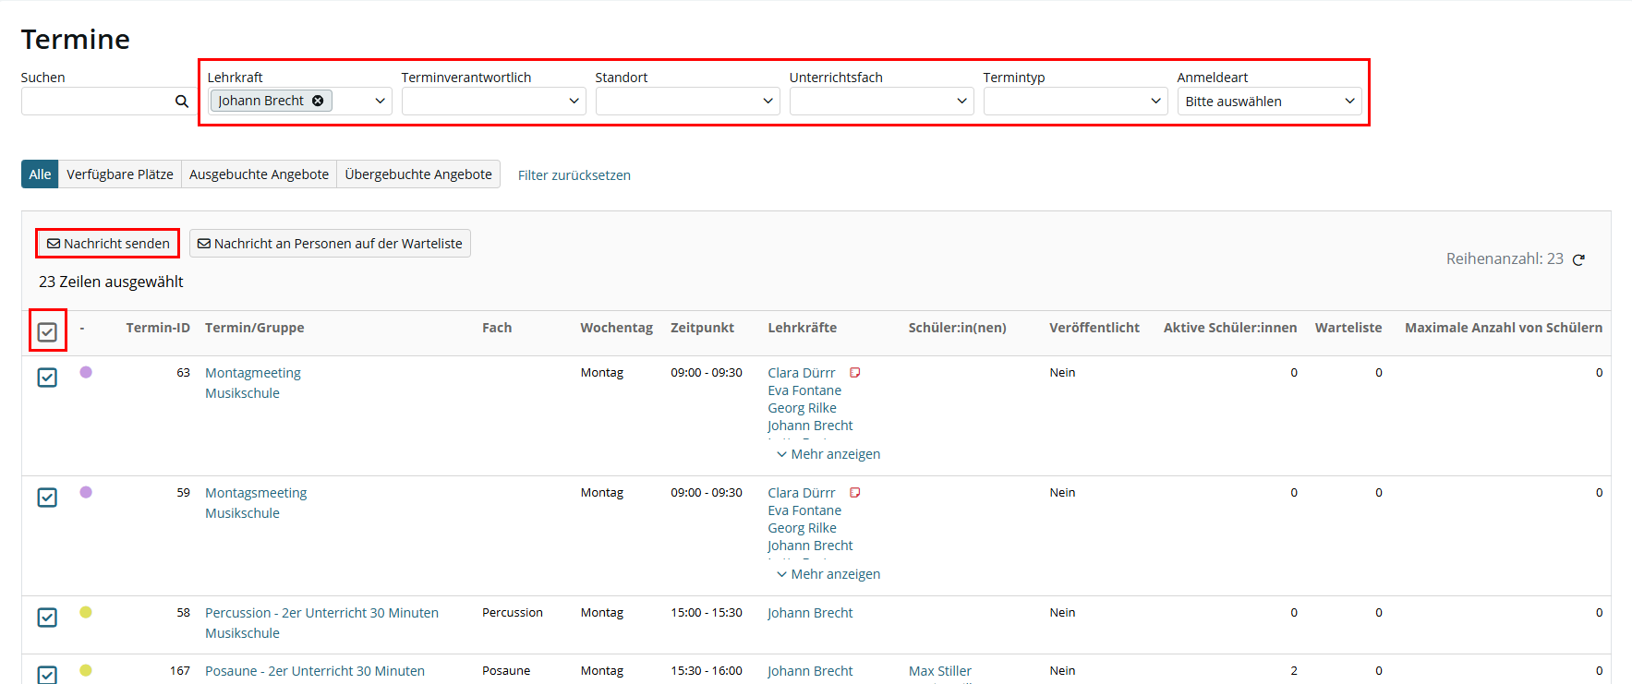Screen dimensions: 1632x684
Task: Open teacher Clara Dürrr in Montagmeeting row
Action: [x=802, y=373]
